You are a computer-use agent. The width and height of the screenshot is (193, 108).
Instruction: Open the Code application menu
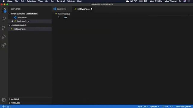(x=10, y=1)
